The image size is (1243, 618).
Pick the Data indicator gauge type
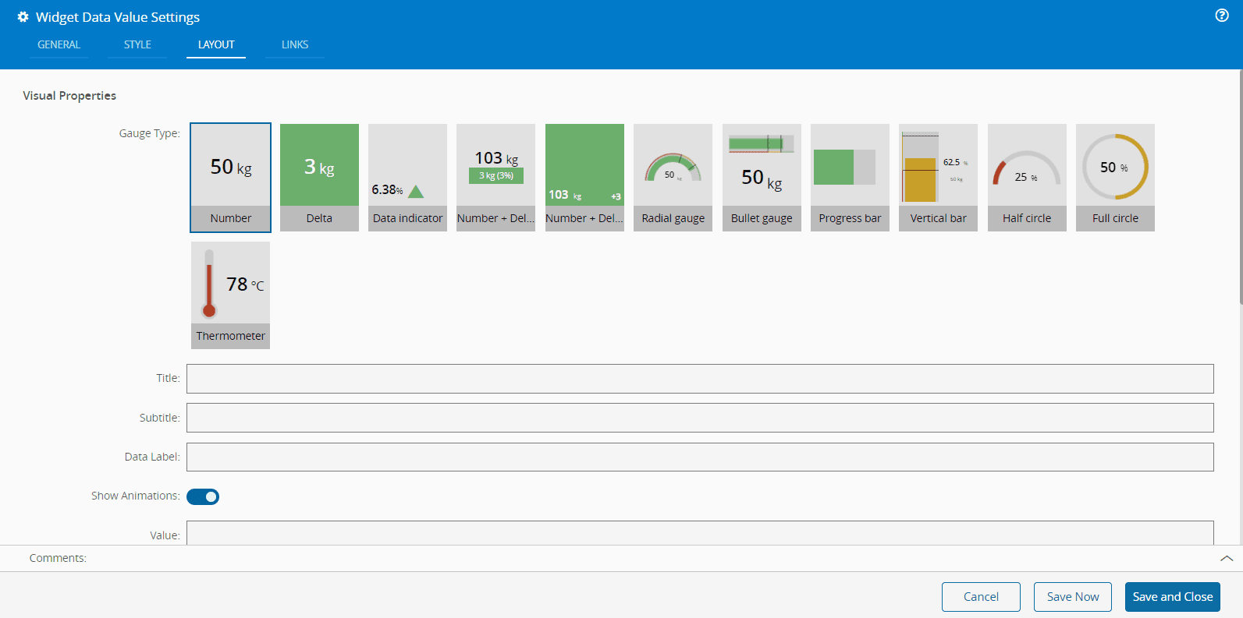point(407,178)
